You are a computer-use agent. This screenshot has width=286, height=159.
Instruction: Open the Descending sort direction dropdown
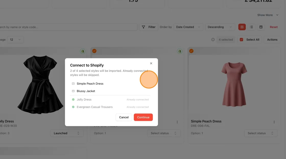pyautogui.click(x=220, y=27)
